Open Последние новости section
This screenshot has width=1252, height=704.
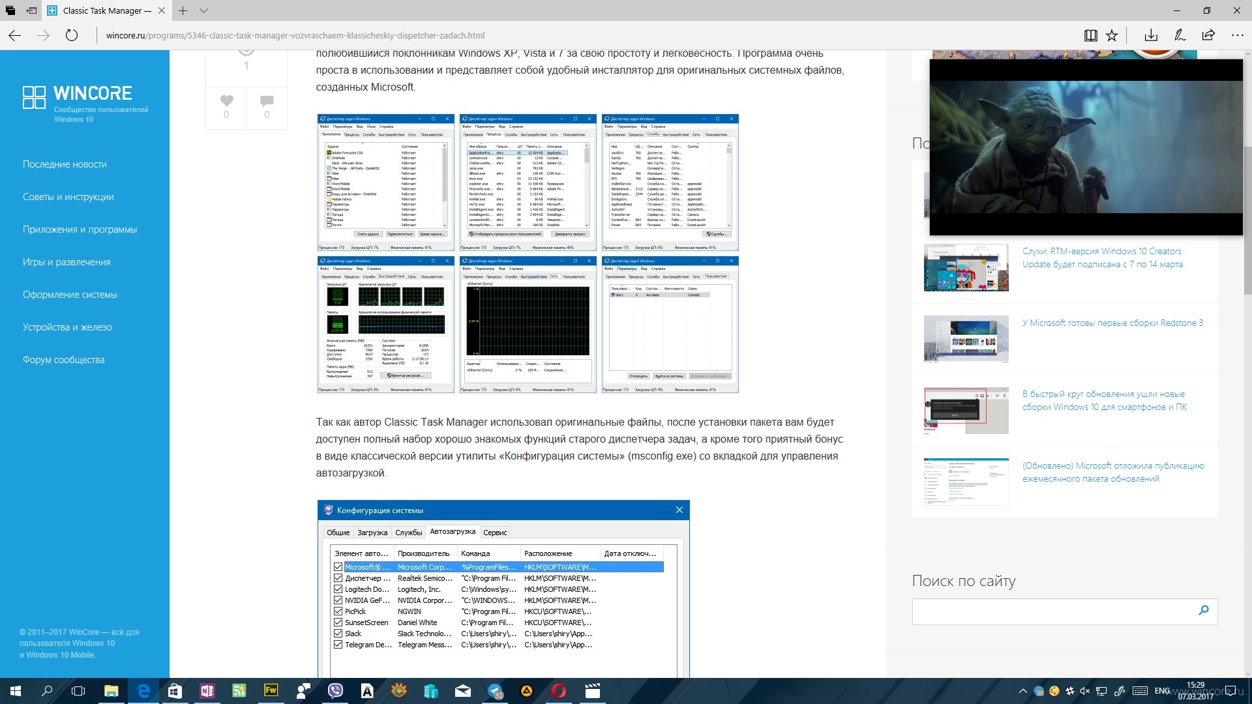coord(65,164)
